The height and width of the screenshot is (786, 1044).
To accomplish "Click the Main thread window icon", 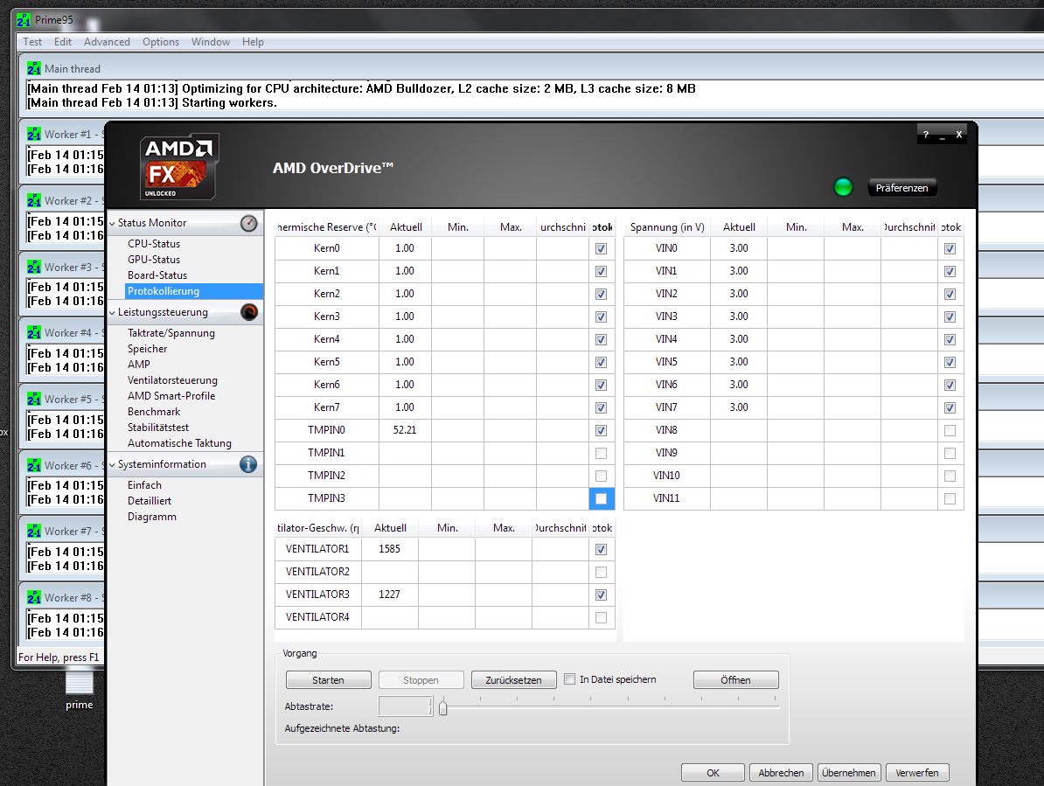I will 34,68.
